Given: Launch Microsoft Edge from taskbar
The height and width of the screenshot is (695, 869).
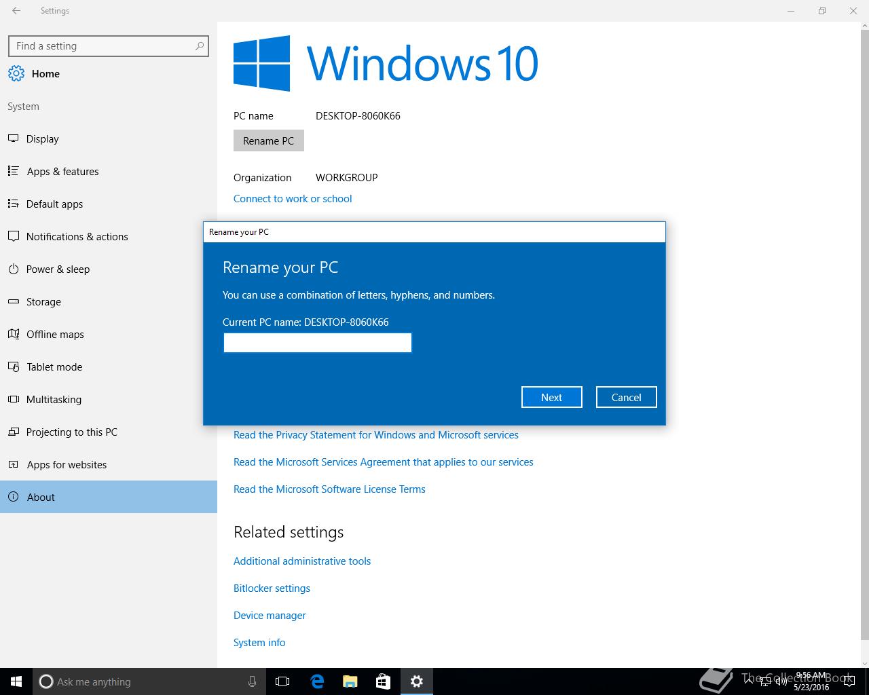Looking at the screenshot, I should tap(316, 681).
